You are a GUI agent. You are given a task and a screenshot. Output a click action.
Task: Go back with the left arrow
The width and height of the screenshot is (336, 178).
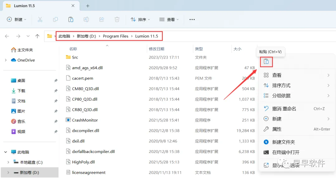click(7, 36)
